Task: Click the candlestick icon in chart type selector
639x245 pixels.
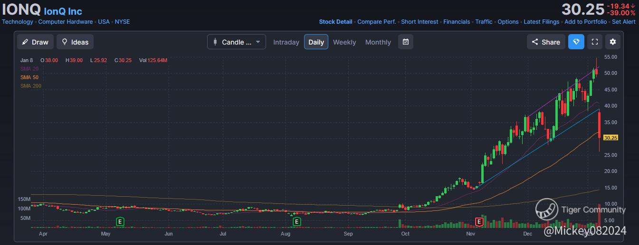Action: pos(216,42)
